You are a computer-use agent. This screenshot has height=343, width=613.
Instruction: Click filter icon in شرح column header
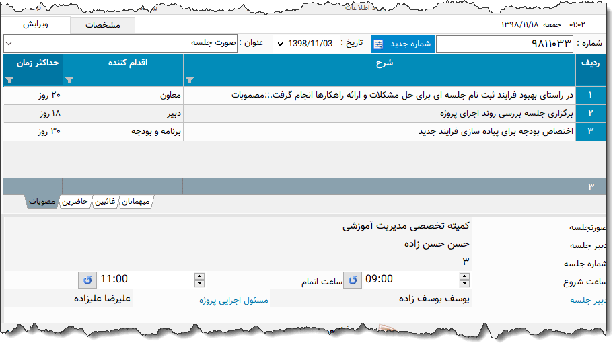189,79
